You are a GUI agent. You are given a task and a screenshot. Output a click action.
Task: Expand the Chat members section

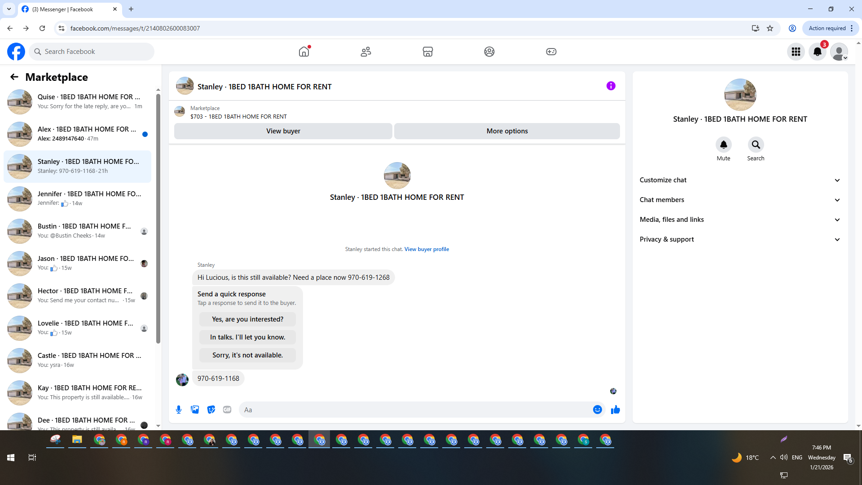[x=739, y=200]
